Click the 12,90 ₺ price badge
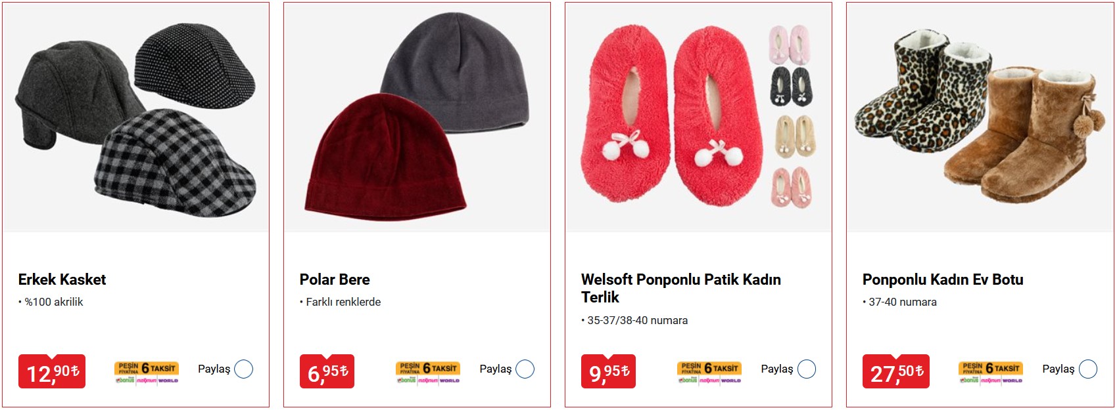 (52, 372)
